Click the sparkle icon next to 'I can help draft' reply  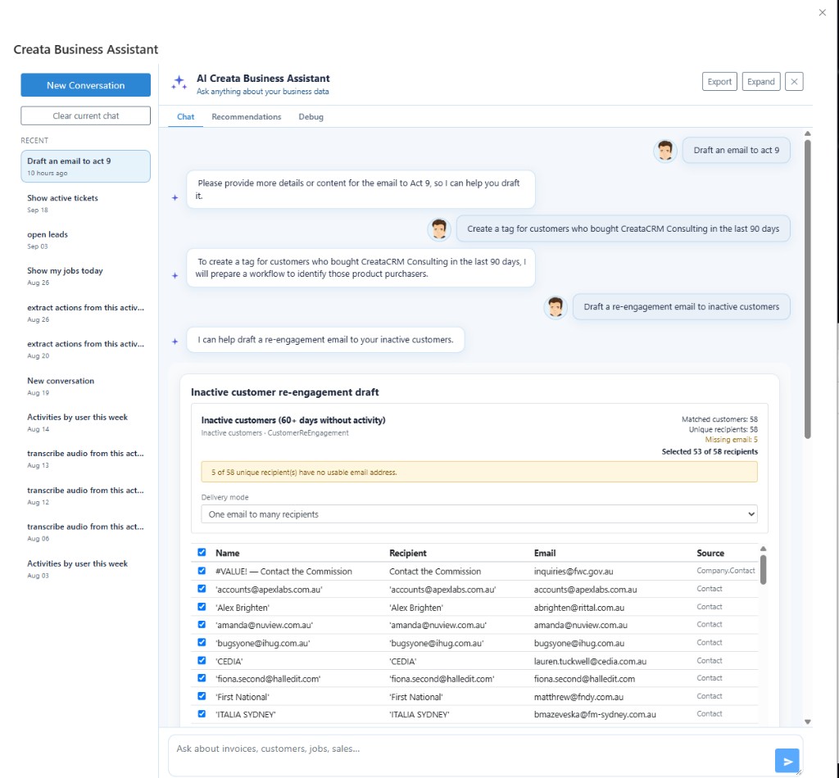pos(175,342)
